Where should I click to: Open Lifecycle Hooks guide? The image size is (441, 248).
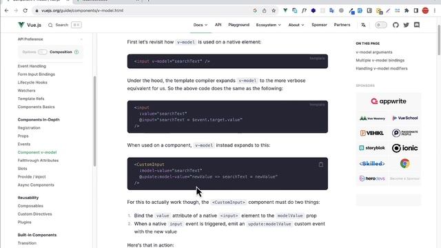(32, 83)
